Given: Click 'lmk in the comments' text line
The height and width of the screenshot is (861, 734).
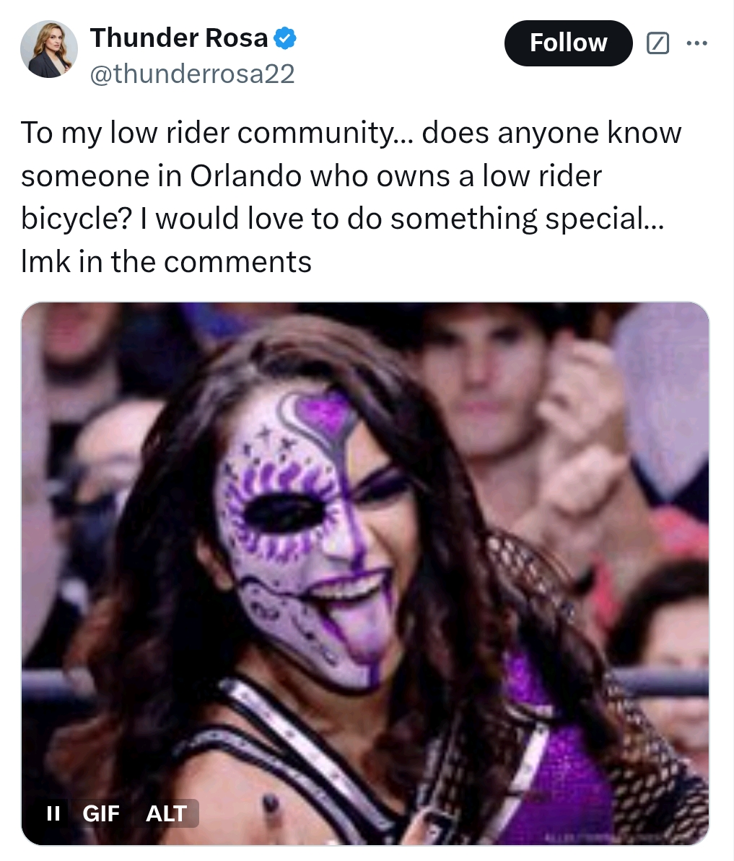Looking at the screenshot, I should click(166, 261).
